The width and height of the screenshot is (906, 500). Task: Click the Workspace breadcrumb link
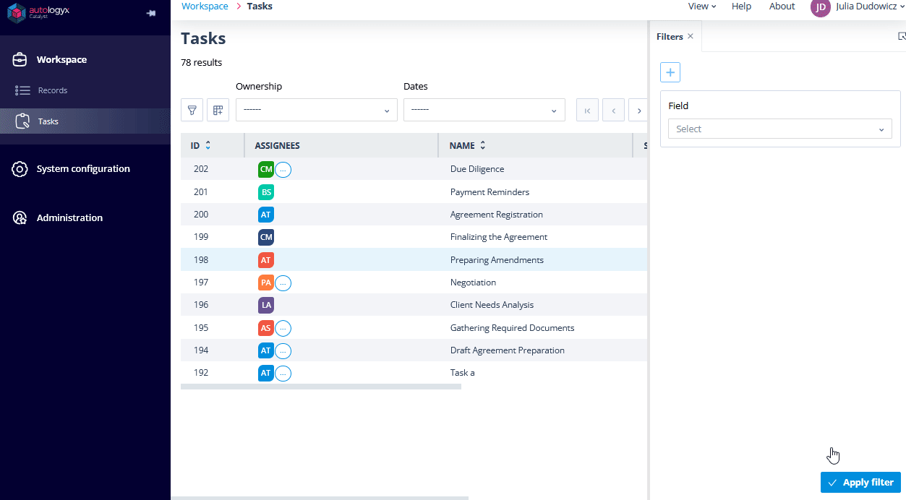(x=205, y=7)
